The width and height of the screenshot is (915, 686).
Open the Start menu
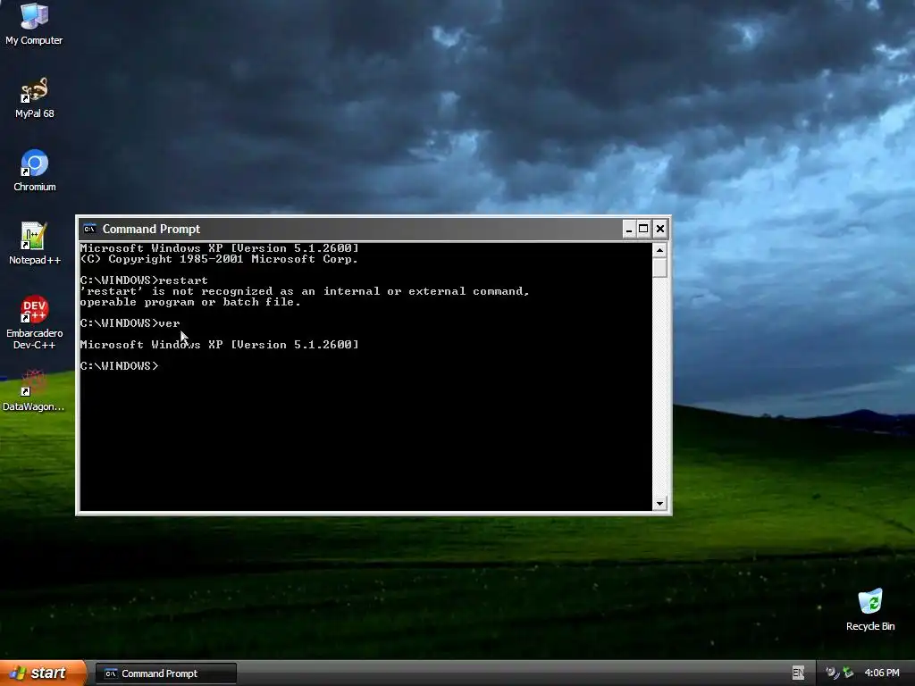point(43,673)
